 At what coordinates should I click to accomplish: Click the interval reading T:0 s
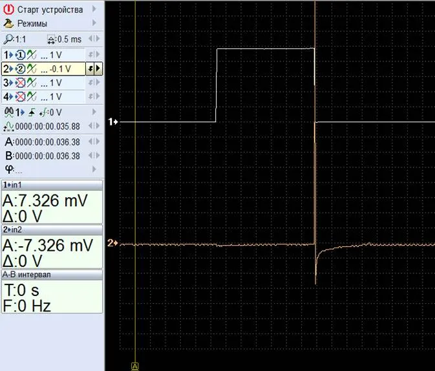(21, 290)
